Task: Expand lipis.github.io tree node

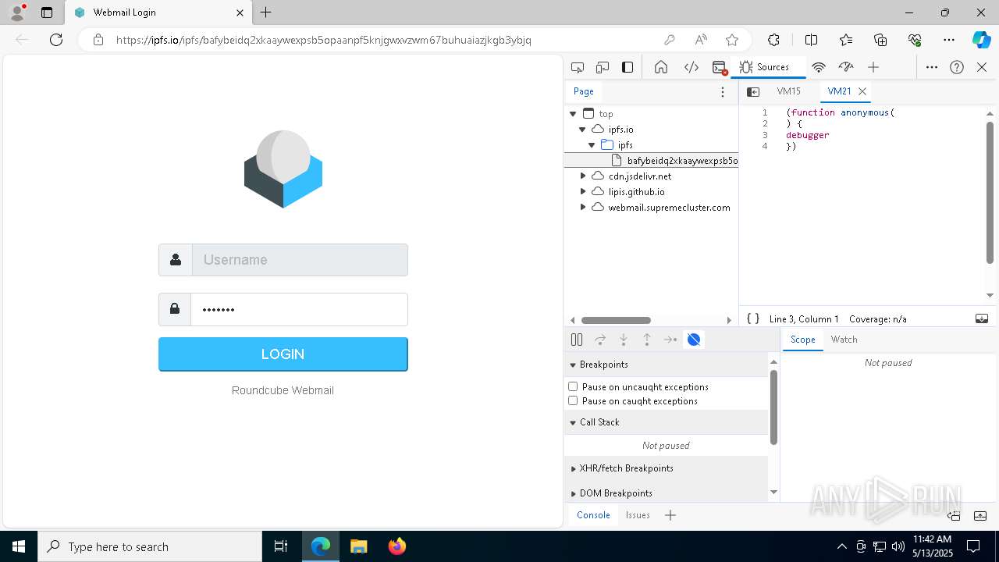Action: click(x=582, y=192)
